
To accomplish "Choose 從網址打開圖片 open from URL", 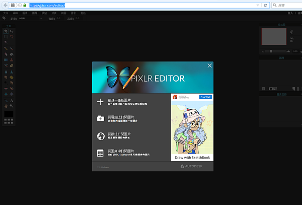I will [114, 135].
